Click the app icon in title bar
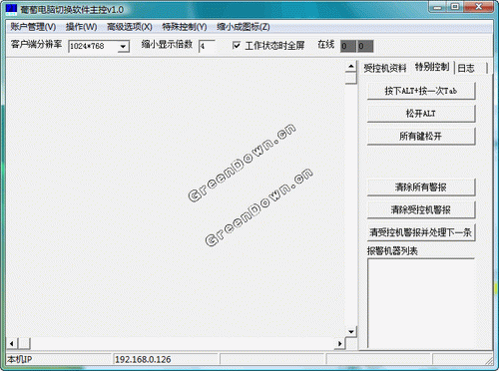 pyautogui.click(x=11, y=10)
